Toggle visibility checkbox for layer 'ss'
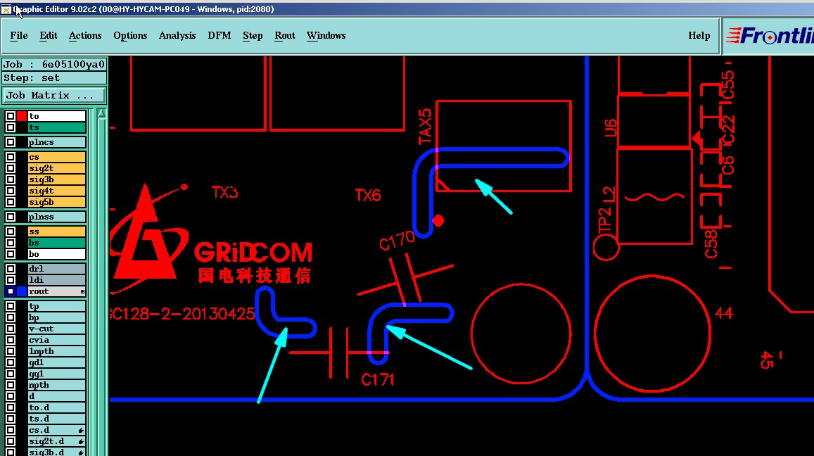This screenshot has width=814, height=456. [x=10, y=232]
